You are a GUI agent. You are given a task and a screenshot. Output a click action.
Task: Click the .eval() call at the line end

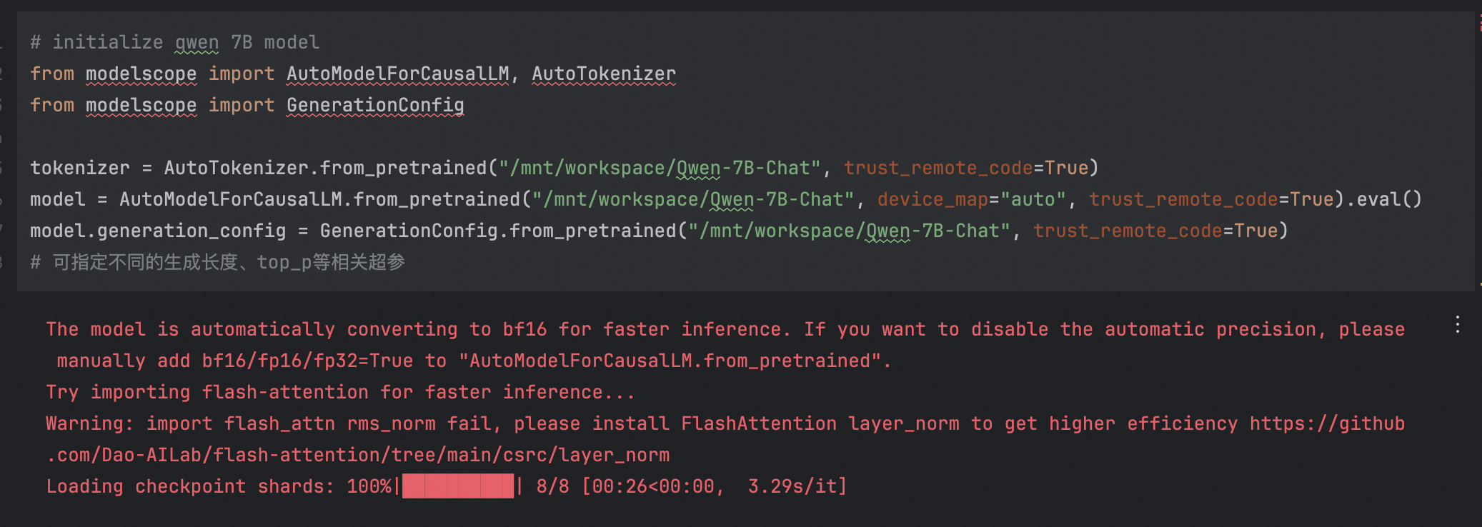[x=1388, y=199]
